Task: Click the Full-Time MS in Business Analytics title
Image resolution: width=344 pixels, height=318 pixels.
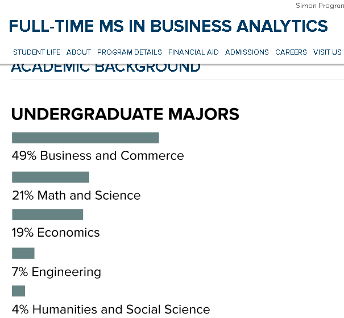Action: point(168,26)
